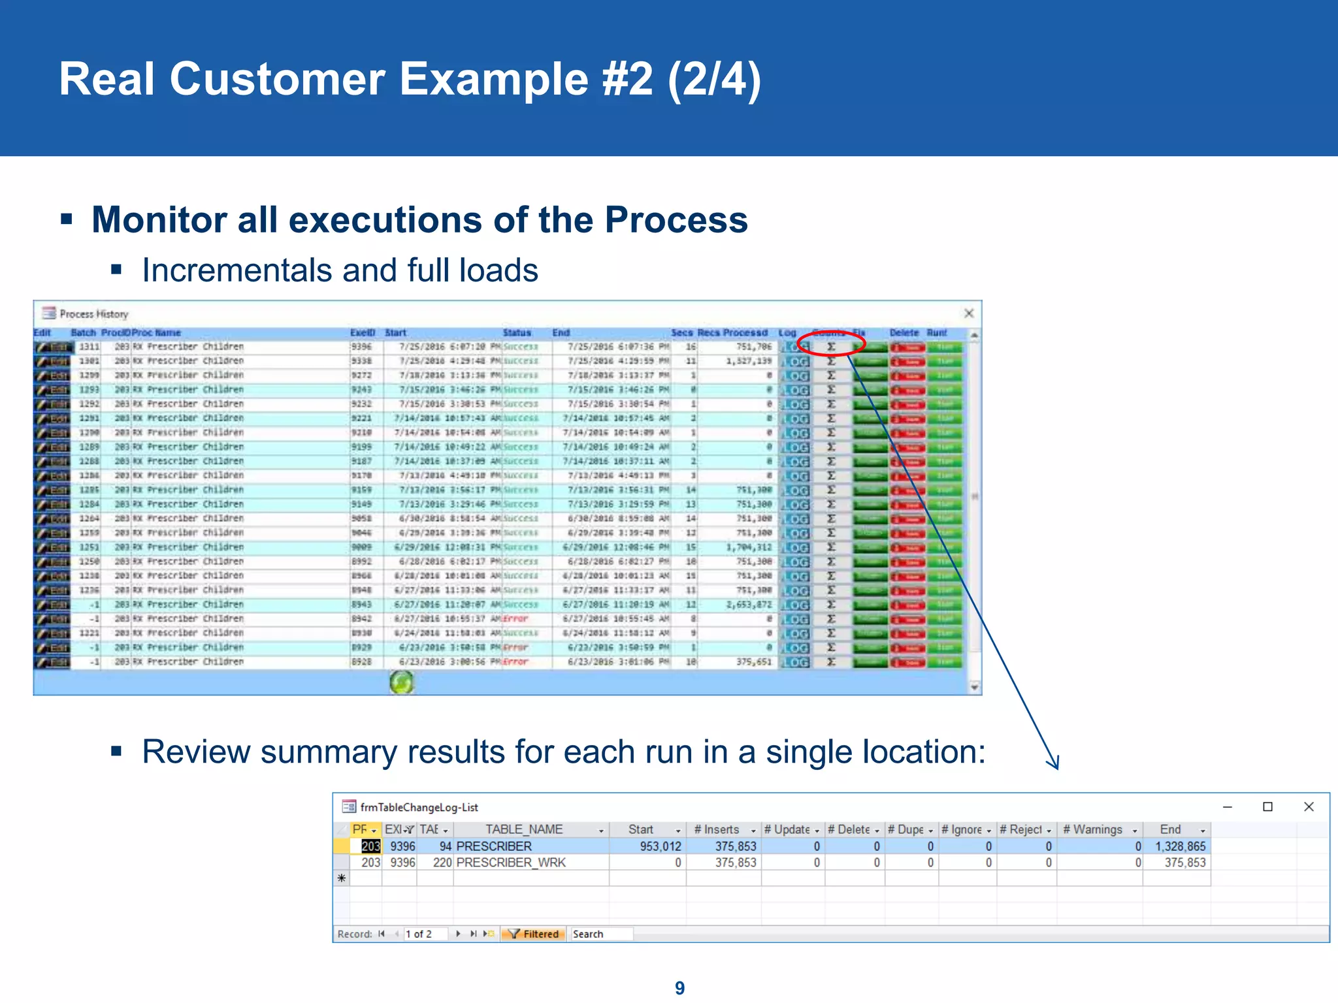
Task: Click the Recs Processed column header
Action: [732, 332]
